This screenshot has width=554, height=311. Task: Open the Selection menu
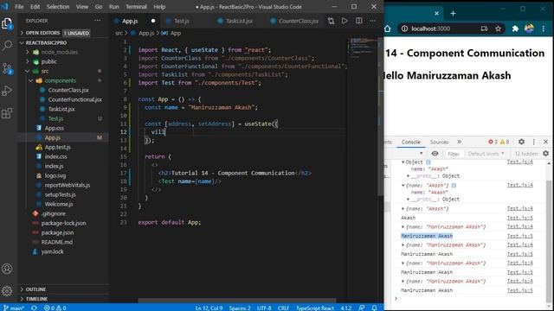[58, 7]
